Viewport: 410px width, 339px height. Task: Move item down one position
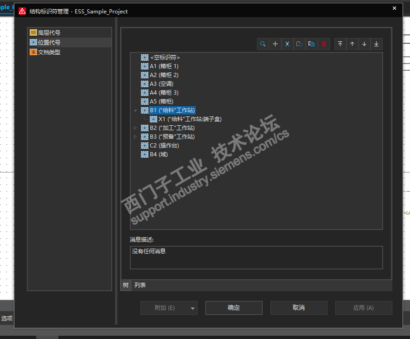click(364, 44)
